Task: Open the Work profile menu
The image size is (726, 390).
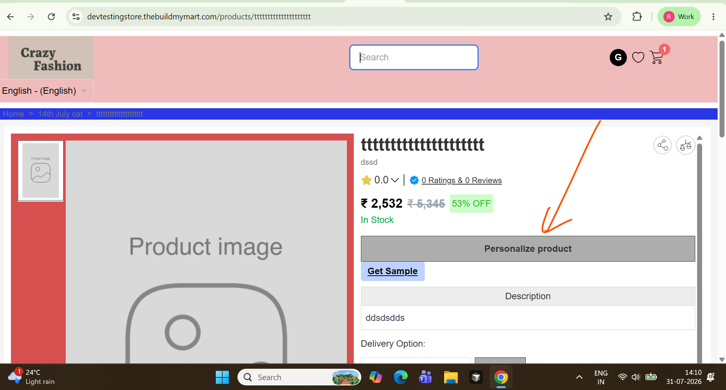Action: pos(679,17)
